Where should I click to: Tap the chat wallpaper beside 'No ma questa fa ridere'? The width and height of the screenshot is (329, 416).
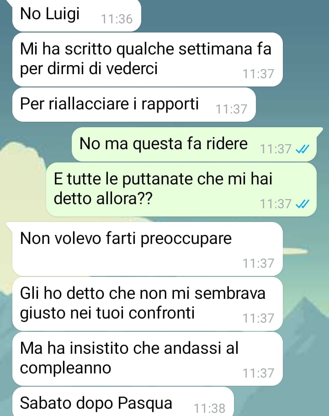(36, 144)
